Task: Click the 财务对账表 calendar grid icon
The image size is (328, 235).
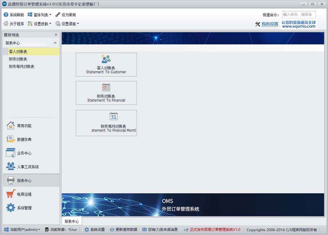Action: (x=106, y=87)
